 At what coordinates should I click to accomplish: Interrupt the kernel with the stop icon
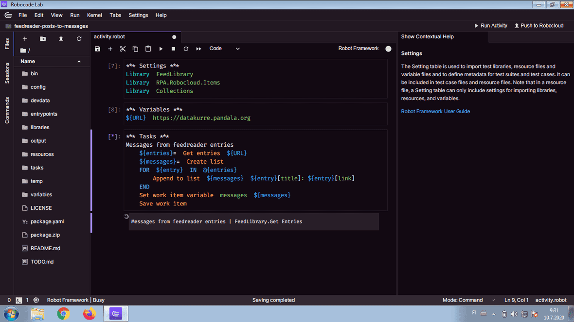[173, 49]
